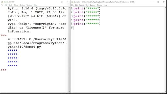The height and width of the screenshot is (94, 167).
Task: Click print statement on editor line 4
Action: [x=87, y=20]
